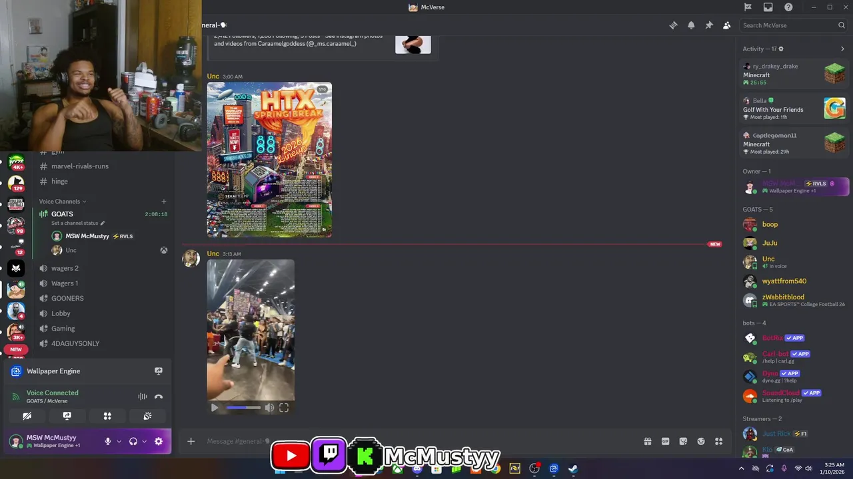Screen dimensions: 853x479
Task: Open Activity settings gear
Action: pyautogui.click(x=781, y=49)
